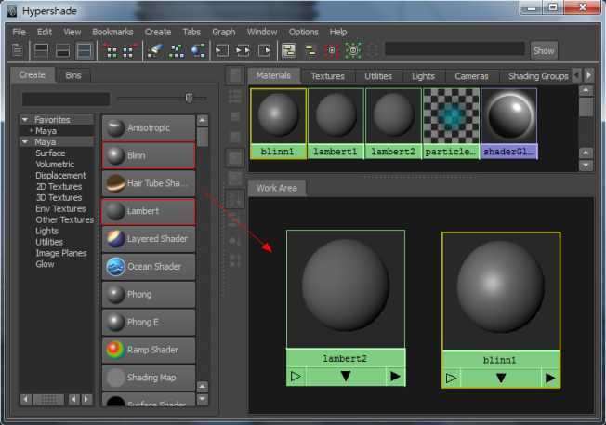This screenshot has width=606, height=425.
Task: Select the Ramp Shader entry
Action: pos(149,350)
